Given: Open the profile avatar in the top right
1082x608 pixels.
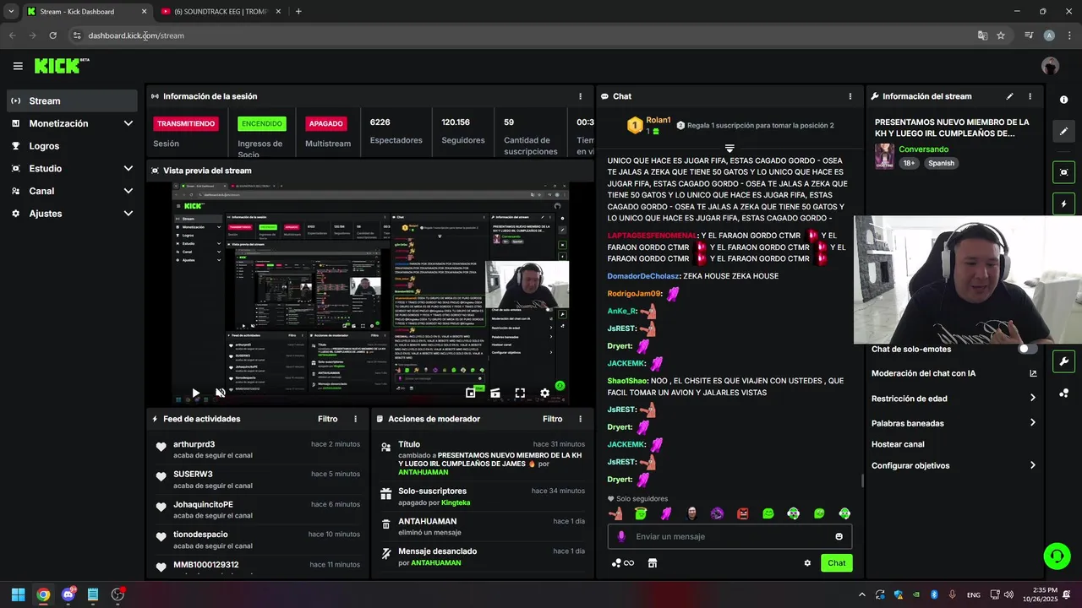Looking at the screenshot, I should 1051,66.
